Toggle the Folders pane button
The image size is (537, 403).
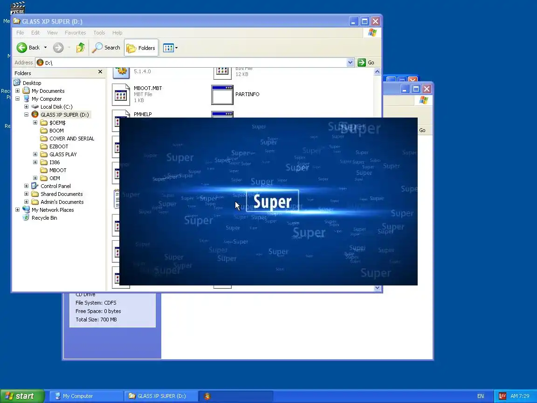(141, 48)
